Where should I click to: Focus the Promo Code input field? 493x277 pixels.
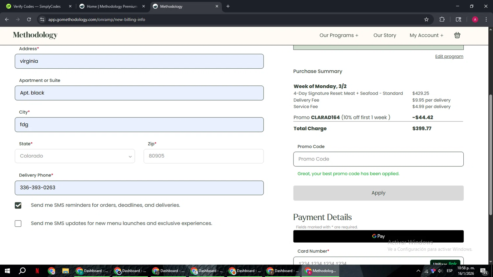click(x=378, y=159)
